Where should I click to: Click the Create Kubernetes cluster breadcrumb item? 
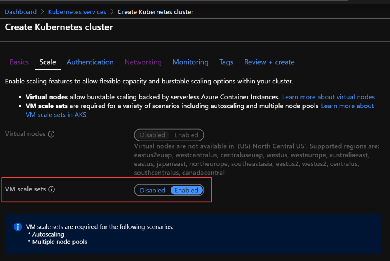155,12
